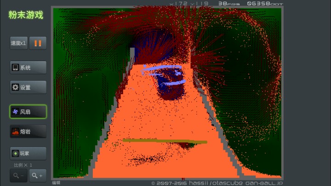This screenshot has height=186, width=331.
Task: Click the green player circle icon
Action: pyautogui.click(x=15, y=153)
